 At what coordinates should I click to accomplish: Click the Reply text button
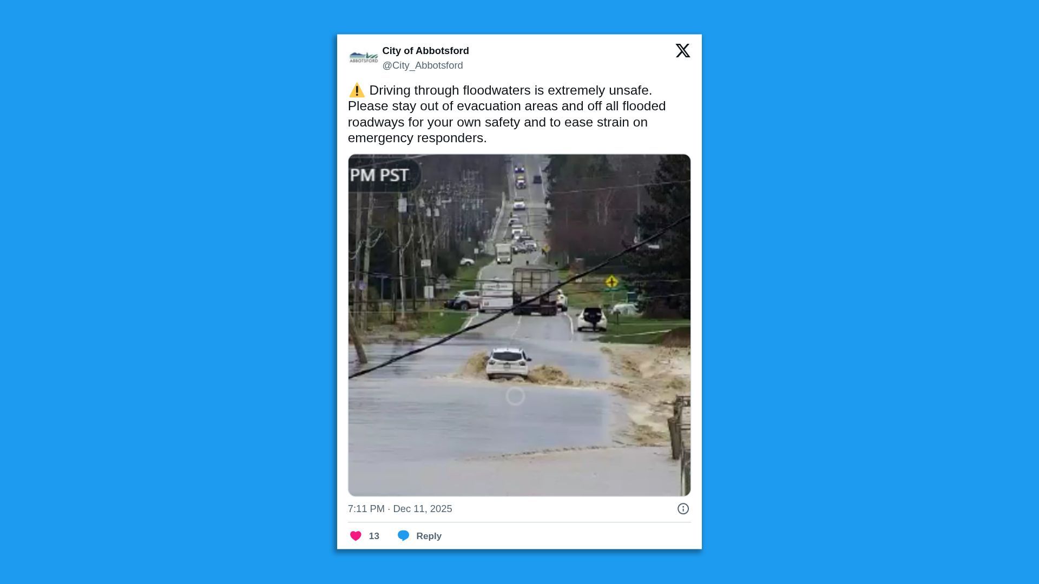click(429, 536)
